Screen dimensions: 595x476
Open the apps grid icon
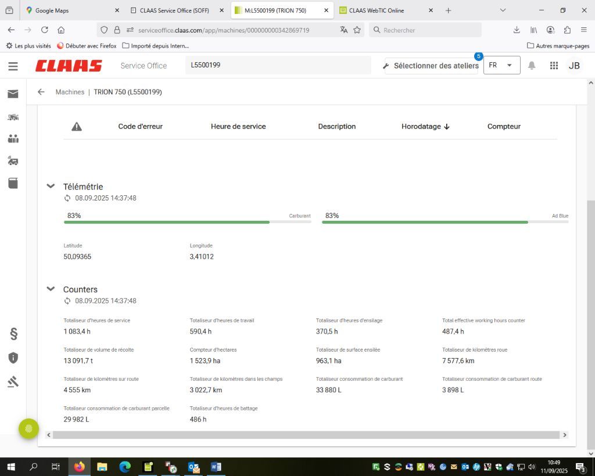point(554,66)
